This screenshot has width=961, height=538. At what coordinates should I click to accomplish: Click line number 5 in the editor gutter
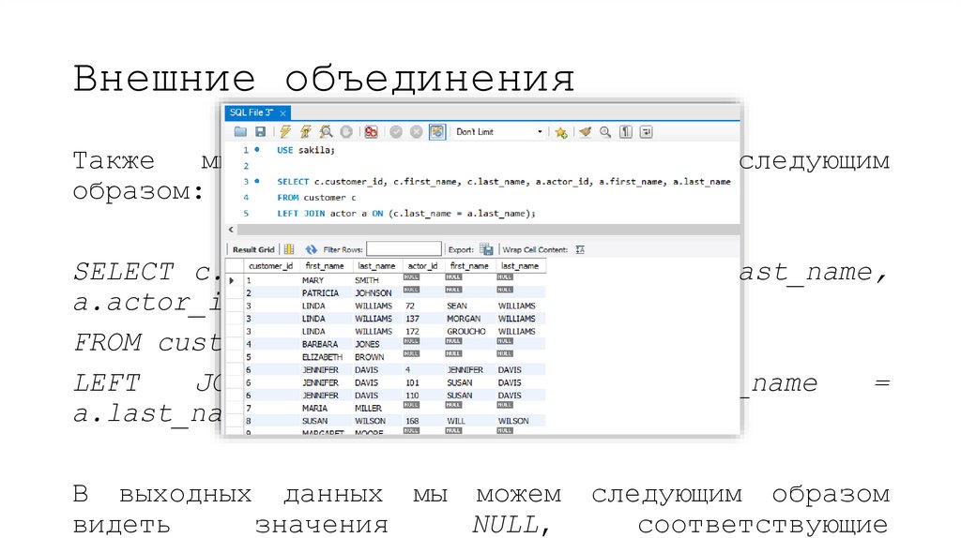pyautogui.click(x=247, y=214)
